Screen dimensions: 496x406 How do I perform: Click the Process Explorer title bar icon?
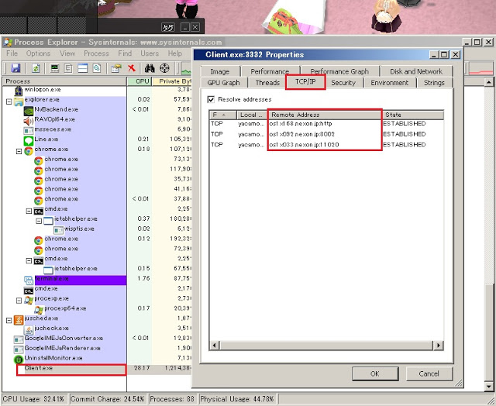(x=8, y=43)
